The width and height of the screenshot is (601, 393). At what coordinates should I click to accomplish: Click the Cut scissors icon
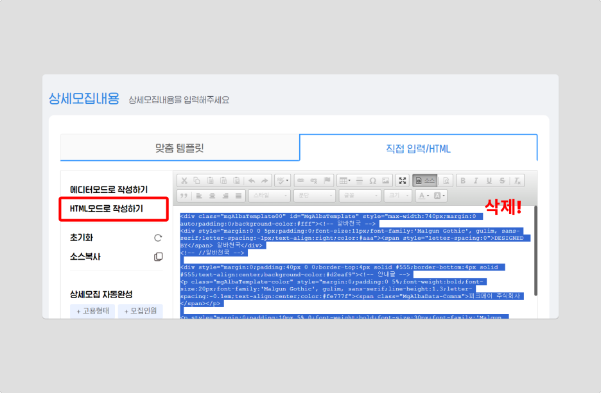pos(184,181)
